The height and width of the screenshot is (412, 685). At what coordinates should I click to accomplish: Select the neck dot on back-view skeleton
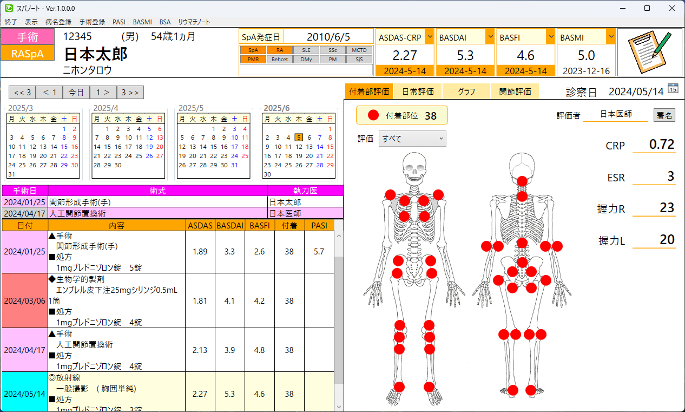(x=522, y=195)
